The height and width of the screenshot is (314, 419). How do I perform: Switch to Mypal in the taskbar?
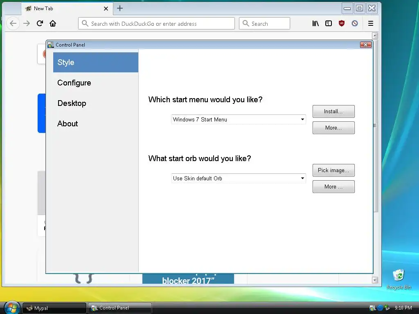[54, 308]
